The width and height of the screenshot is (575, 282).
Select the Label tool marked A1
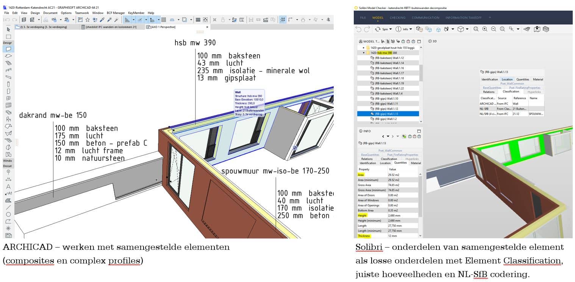coord(8,193)
